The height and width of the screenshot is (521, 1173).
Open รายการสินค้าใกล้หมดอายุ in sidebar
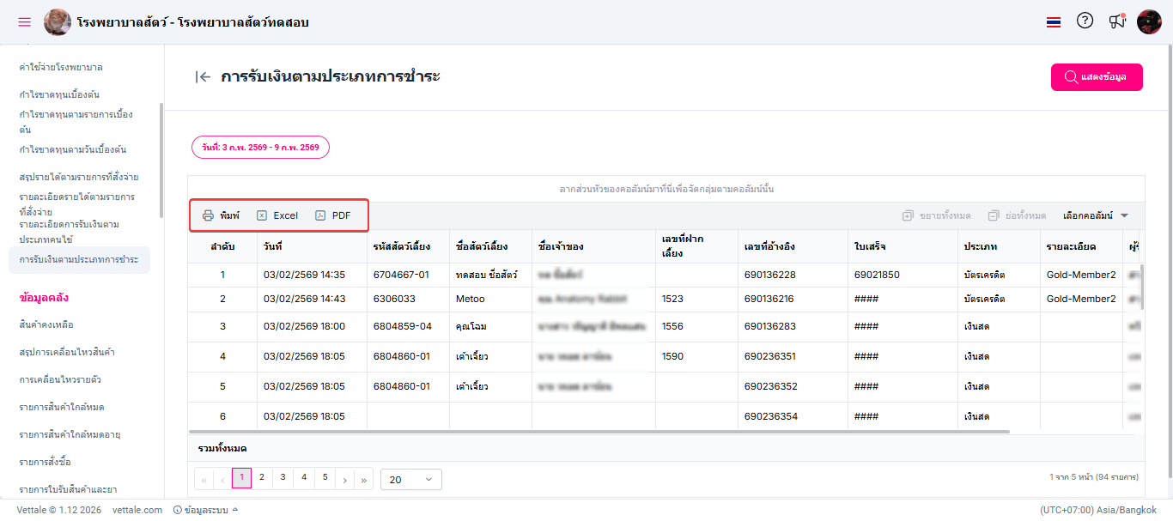pyautogui.click(x=70, y=434)
